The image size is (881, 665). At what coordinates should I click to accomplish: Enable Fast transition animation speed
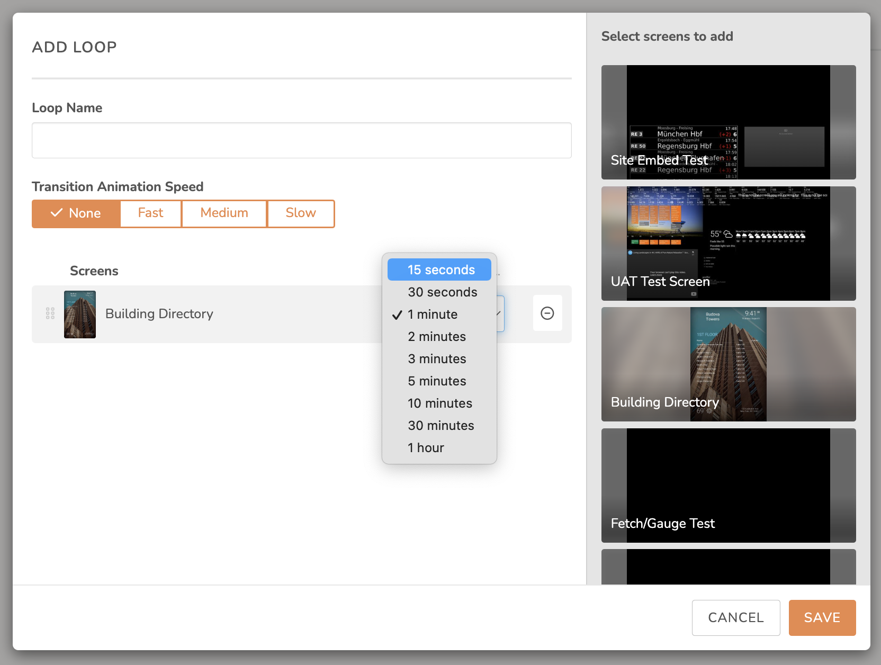(150, 213)
